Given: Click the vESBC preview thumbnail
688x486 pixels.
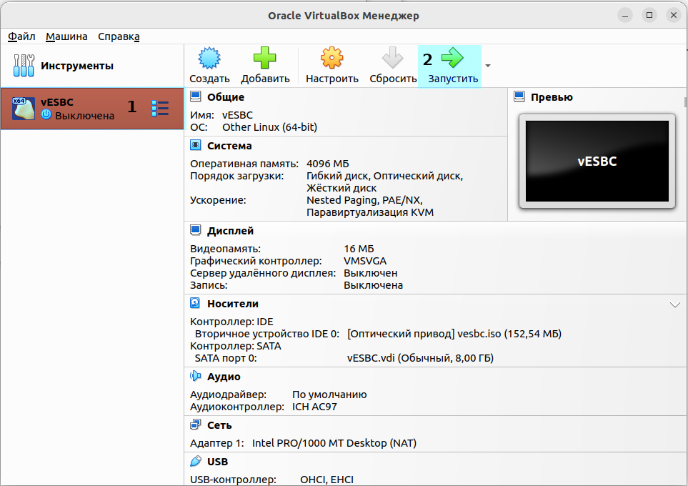Looking at the screenshot, I should (597, 161).
